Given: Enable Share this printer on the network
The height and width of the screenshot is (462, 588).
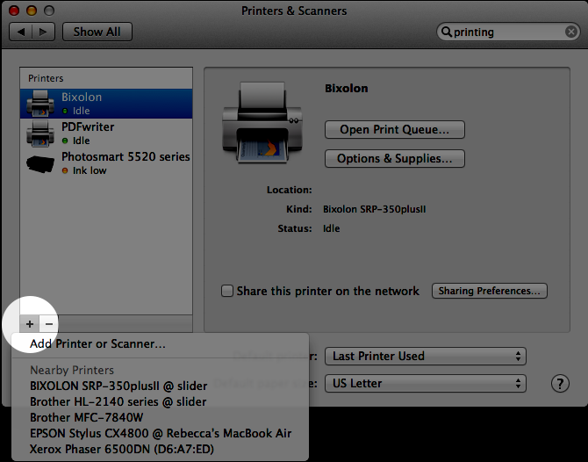Looking at the screenshot, I should pos(227,291).
